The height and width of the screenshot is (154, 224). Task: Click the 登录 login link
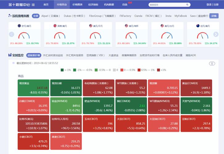tap(209, 5)
